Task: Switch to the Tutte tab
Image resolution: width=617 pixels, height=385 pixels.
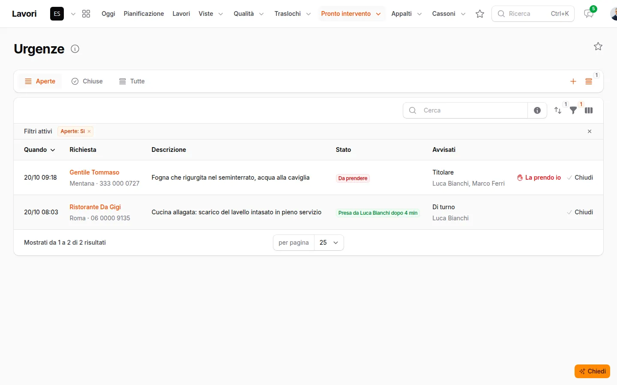Action: (x=132, y=81)
